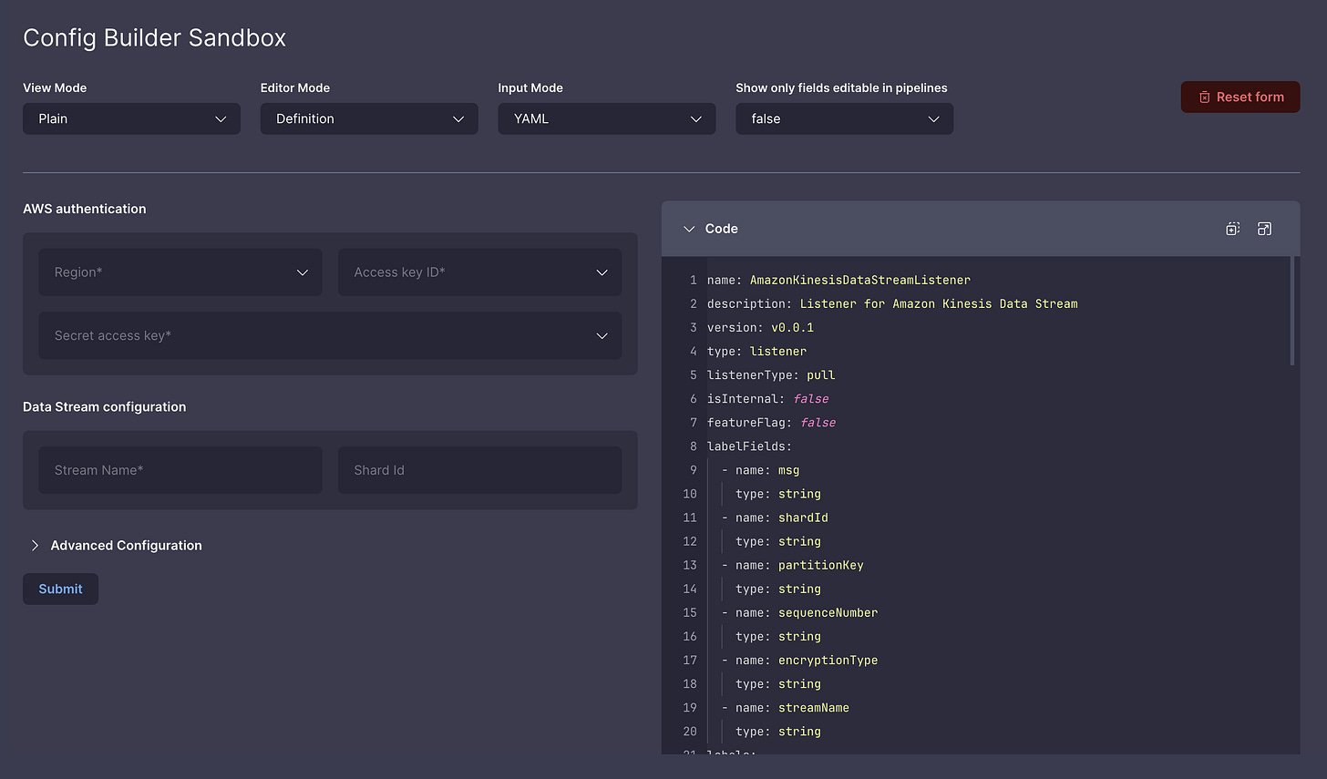Open the View Mode dropdown showing Plain

click(x=131, y=118)
